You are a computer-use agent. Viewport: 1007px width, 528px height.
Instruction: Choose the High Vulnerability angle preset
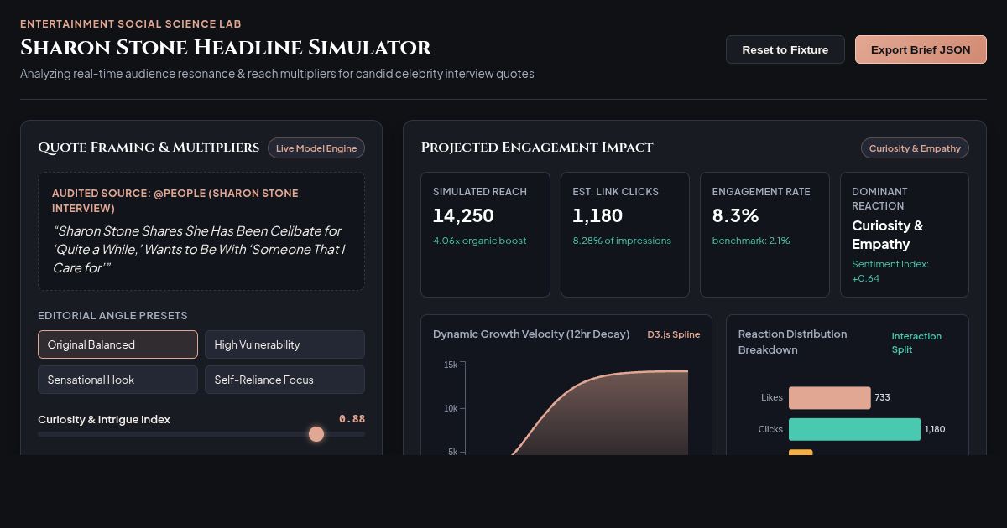(x=284, y=344)
